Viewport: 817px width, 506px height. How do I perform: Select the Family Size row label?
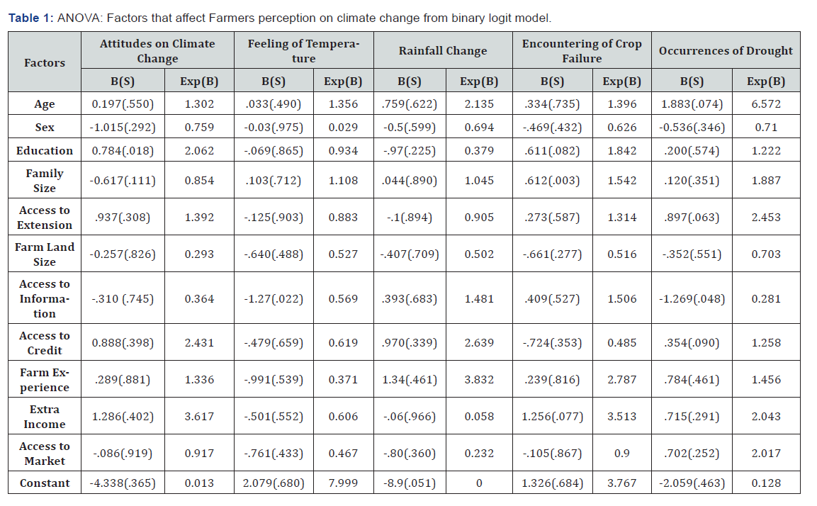pos(45,181)
